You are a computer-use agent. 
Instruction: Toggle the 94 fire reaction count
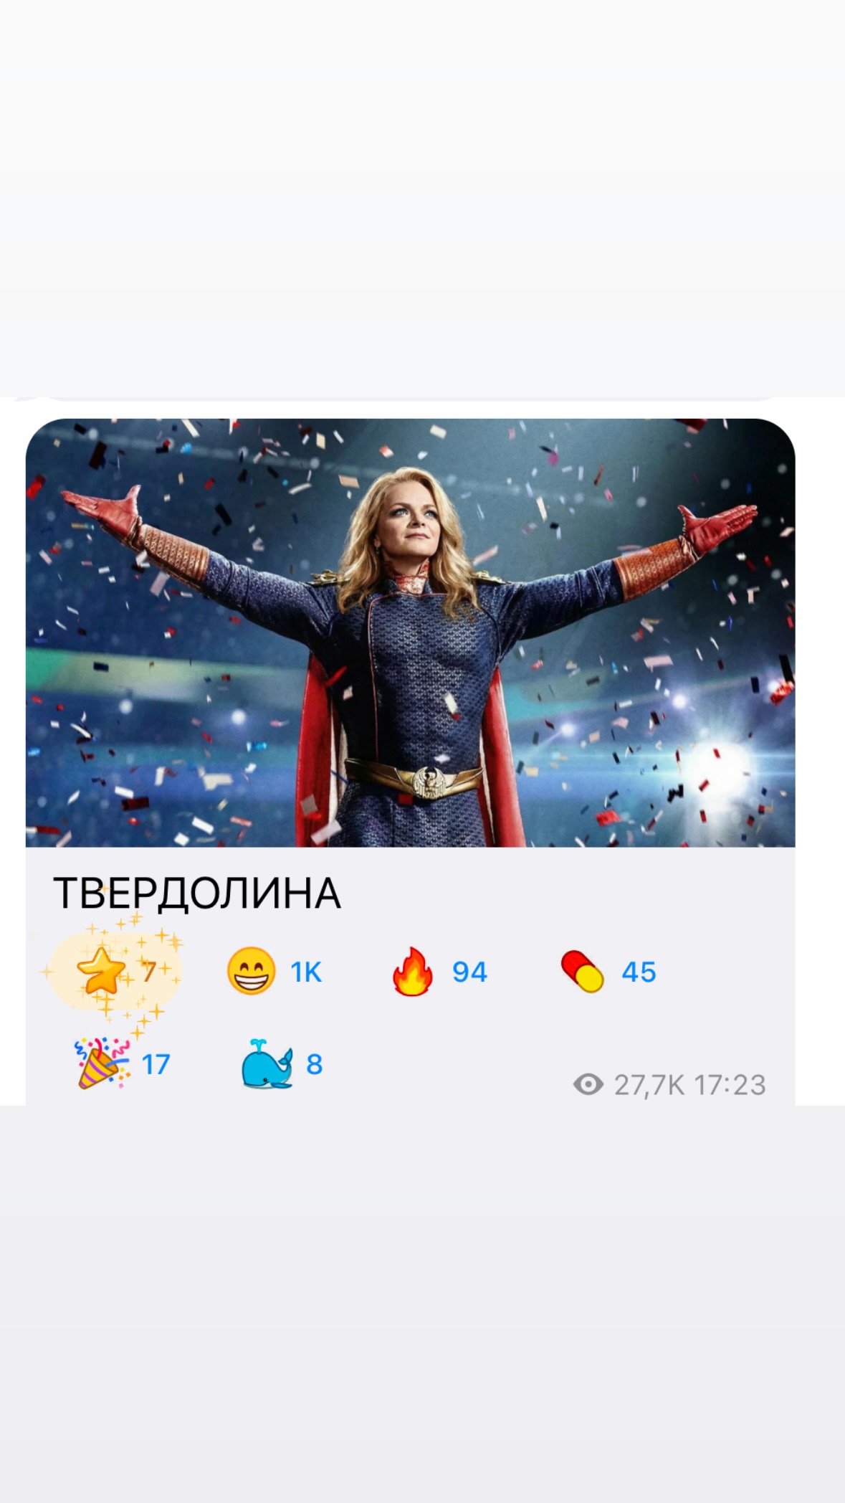click(x=469, y=972)
